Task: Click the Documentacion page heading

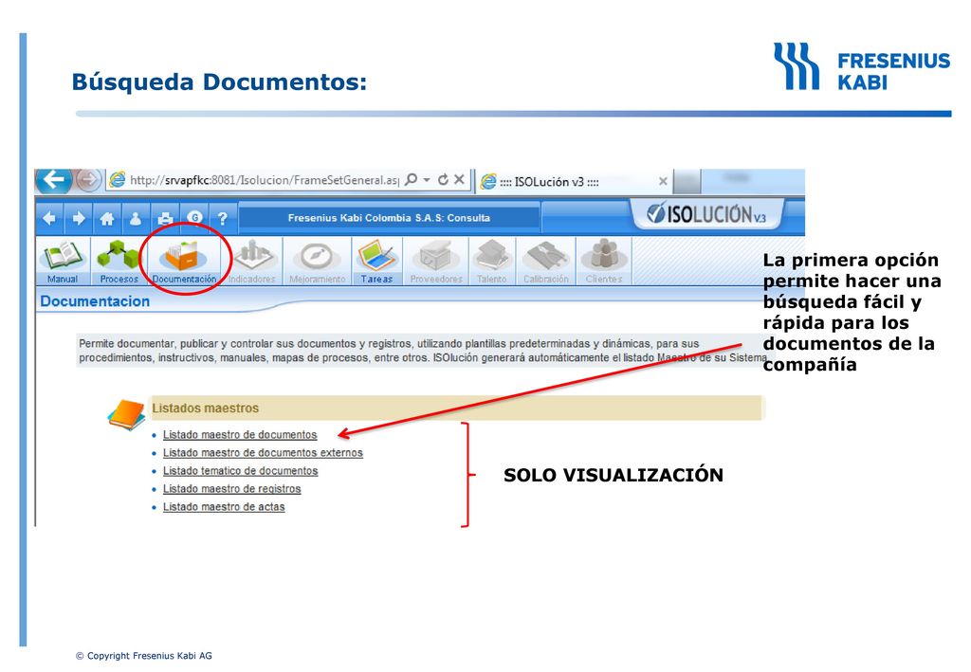Action: click(x=95, y=301)
